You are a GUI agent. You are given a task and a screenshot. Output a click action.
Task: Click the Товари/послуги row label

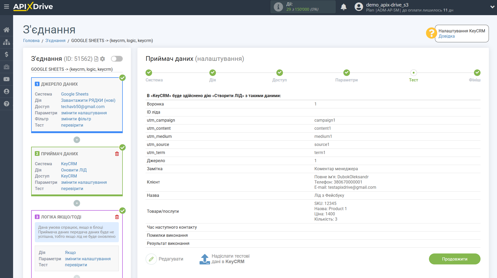coord(163,211)
